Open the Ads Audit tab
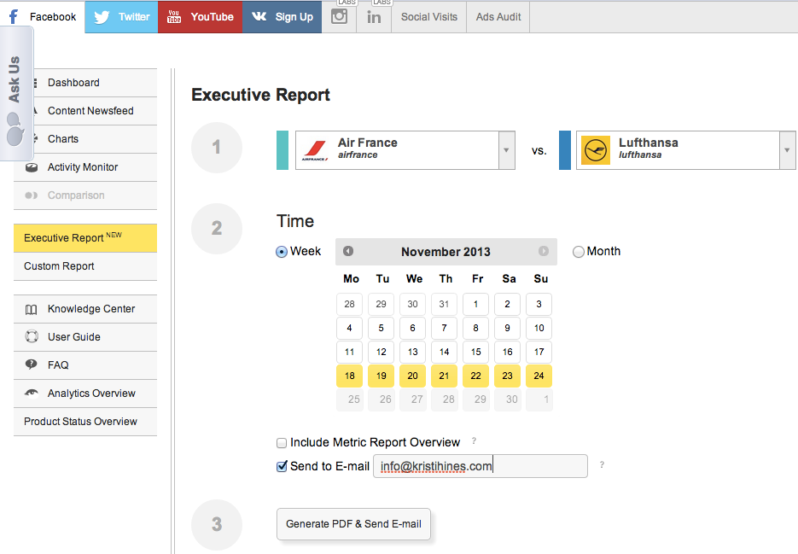This screenshot has height=554, width=798. coord(498,17)
